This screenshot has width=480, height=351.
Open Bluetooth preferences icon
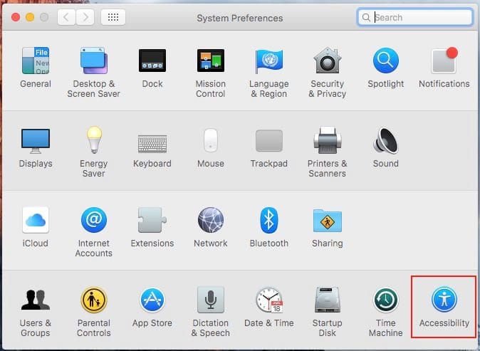(268, 220)
